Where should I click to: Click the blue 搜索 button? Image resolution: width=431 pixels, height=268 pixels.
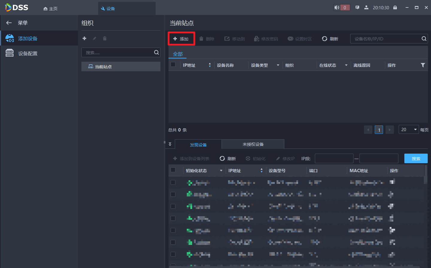[416, 158]
